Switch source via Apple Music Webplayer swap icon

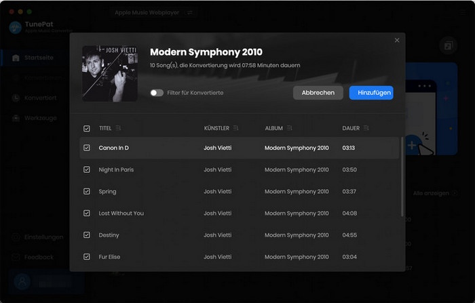click(x=190, y=13)
